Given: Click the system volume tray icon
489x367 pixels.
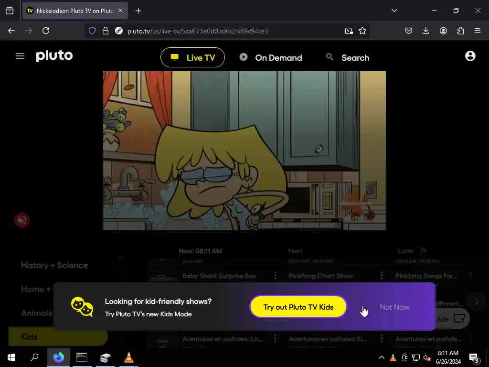Looking at the screenshot, I should (426, 358).
